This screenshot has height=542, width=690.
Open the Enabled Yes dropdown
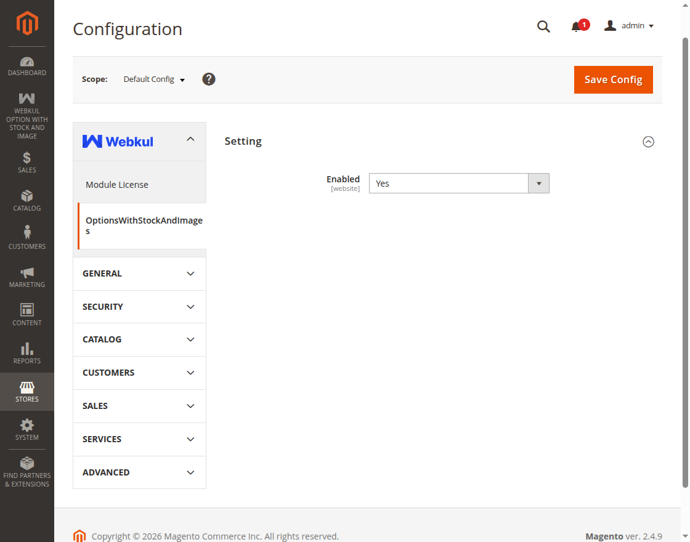click(459, 184)
